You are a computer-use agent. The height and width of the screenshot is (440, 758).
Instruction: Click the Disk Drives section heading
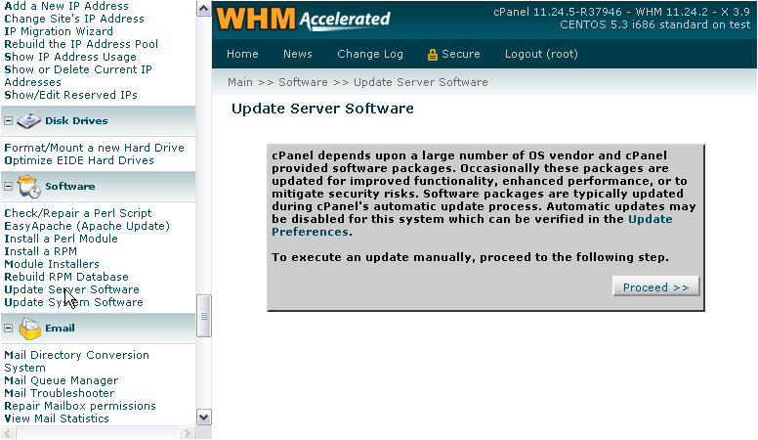click(76, 121)
